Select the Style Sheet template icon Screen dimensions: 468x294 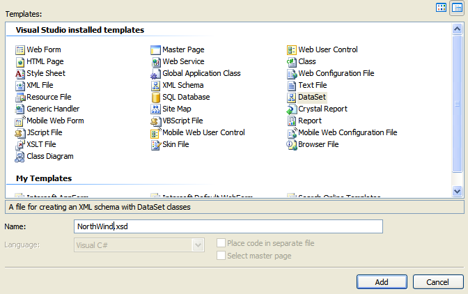[20, 74]
